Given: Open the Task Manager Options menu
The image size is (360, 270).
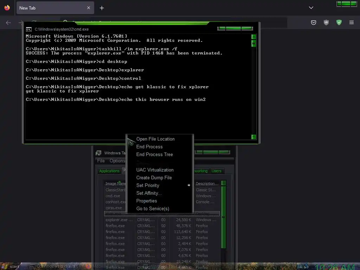Looking at the screenshot, I should coord(117,161).
